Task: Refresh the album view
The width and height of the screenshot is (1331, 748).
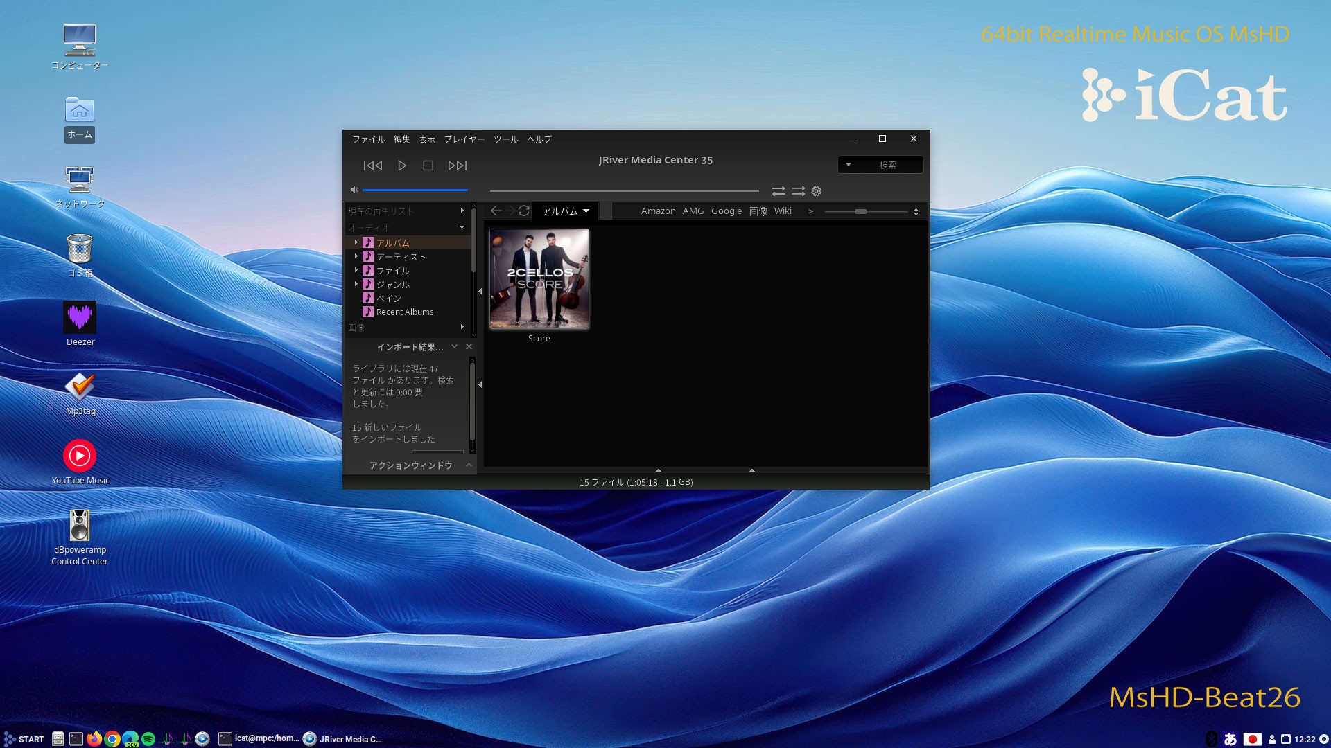Action: point(524,211)
